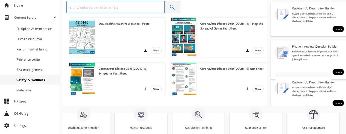This screenshot has height=134, width=346.
Task: View the Stop the Spread of Germs fact sheet
Action: pyautogui.click(x=258, y=50)
